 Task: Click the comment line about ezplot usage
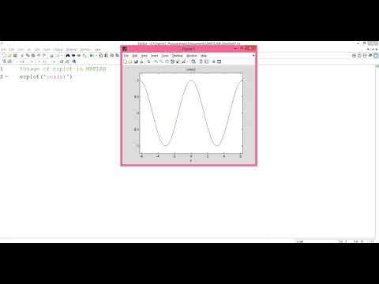63,69
